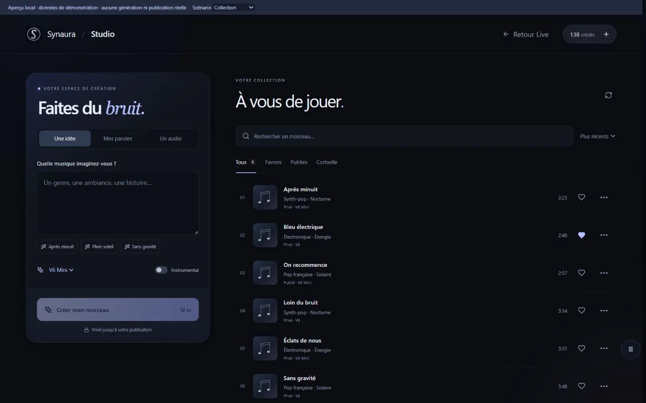Click the 138 crédits label
This screenshot has height=403, width=646.
pyautogui.click(x=582, y=34)
